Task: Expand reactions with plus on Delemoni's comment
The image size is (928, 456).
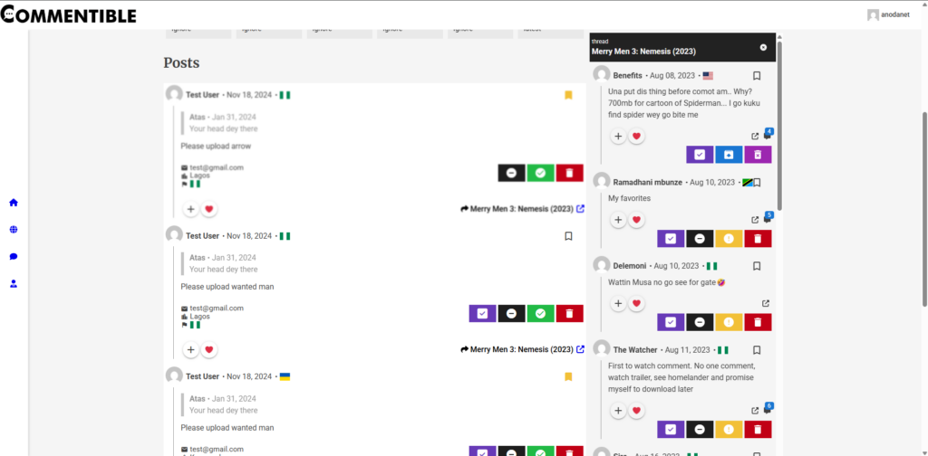Action: point(618,303)
